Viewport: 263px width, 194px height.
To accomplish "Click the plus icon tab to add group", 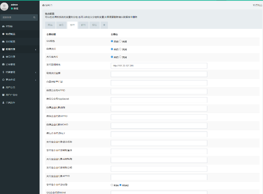I will click(x=104, y=25).
